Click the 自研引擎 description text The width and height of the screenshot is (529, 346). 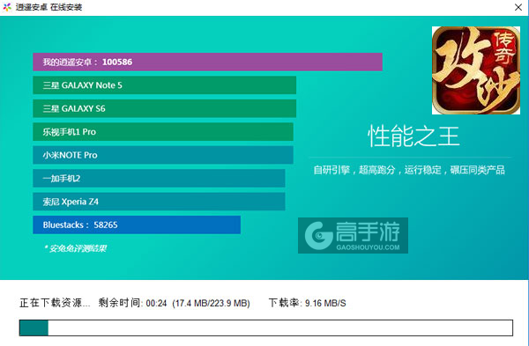click(x=409, y=170)
